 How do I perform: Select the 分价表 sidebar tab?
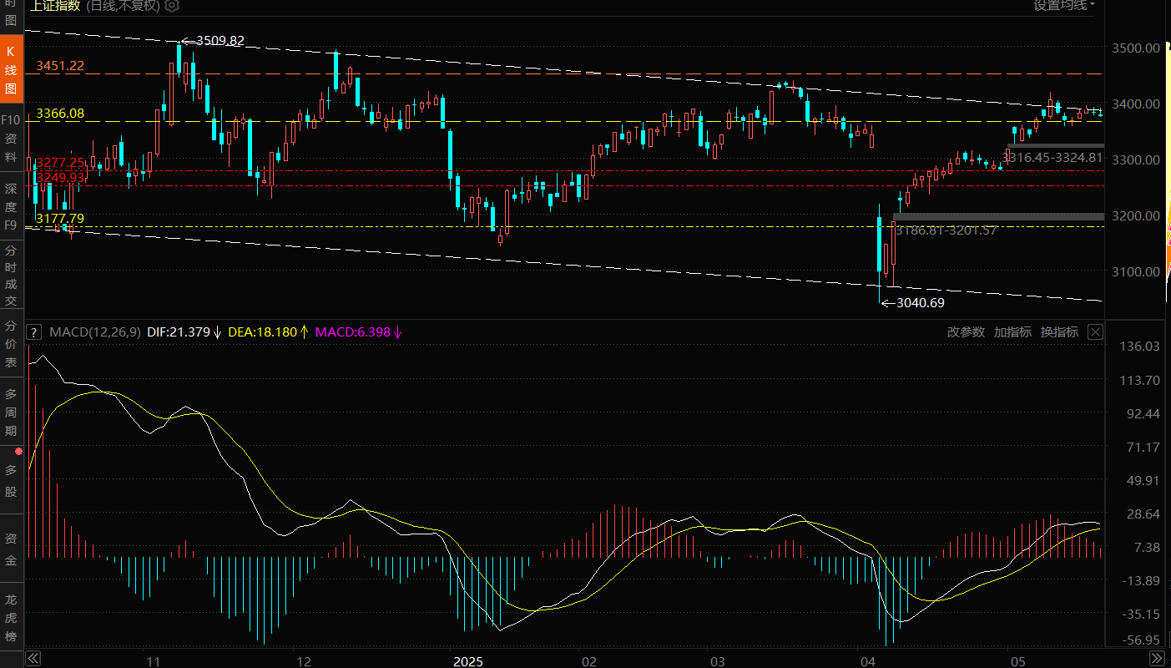pyautogui.click(x=11, y=344)
